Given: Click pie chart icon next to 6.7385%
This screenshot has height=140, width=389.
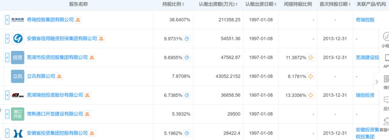Looking at the screenshot, I should (x=187, y=95).
